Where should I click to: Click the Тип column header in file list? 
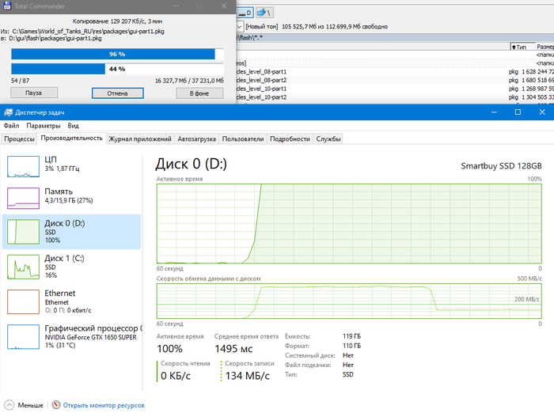522,47
